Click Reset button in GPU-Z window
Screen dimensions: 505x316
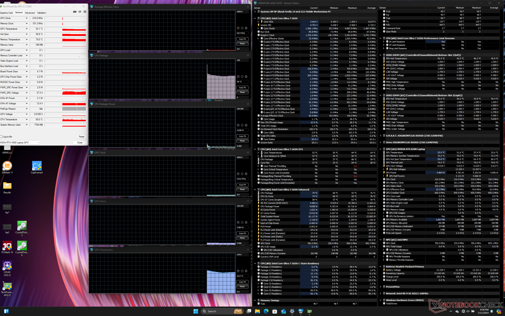coord(82,137)
